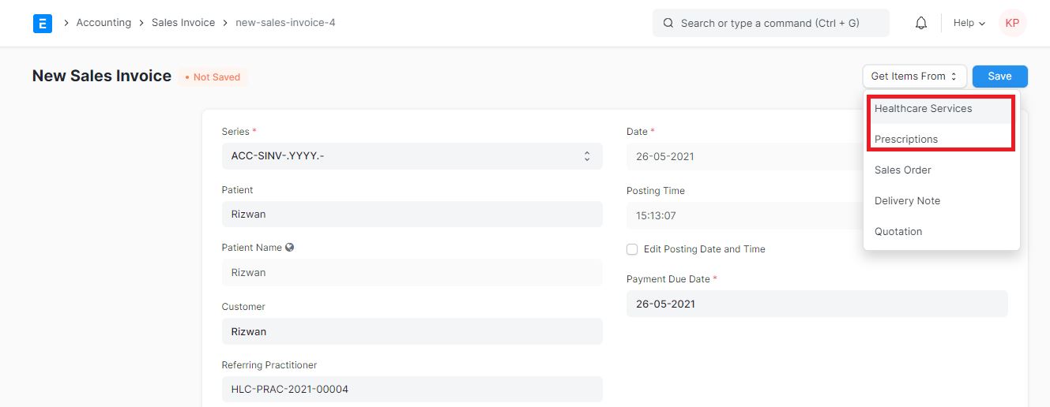Go to Accounting breadcrumb link
Screen dimensions: 1050x407
click(x=103, y=23)
